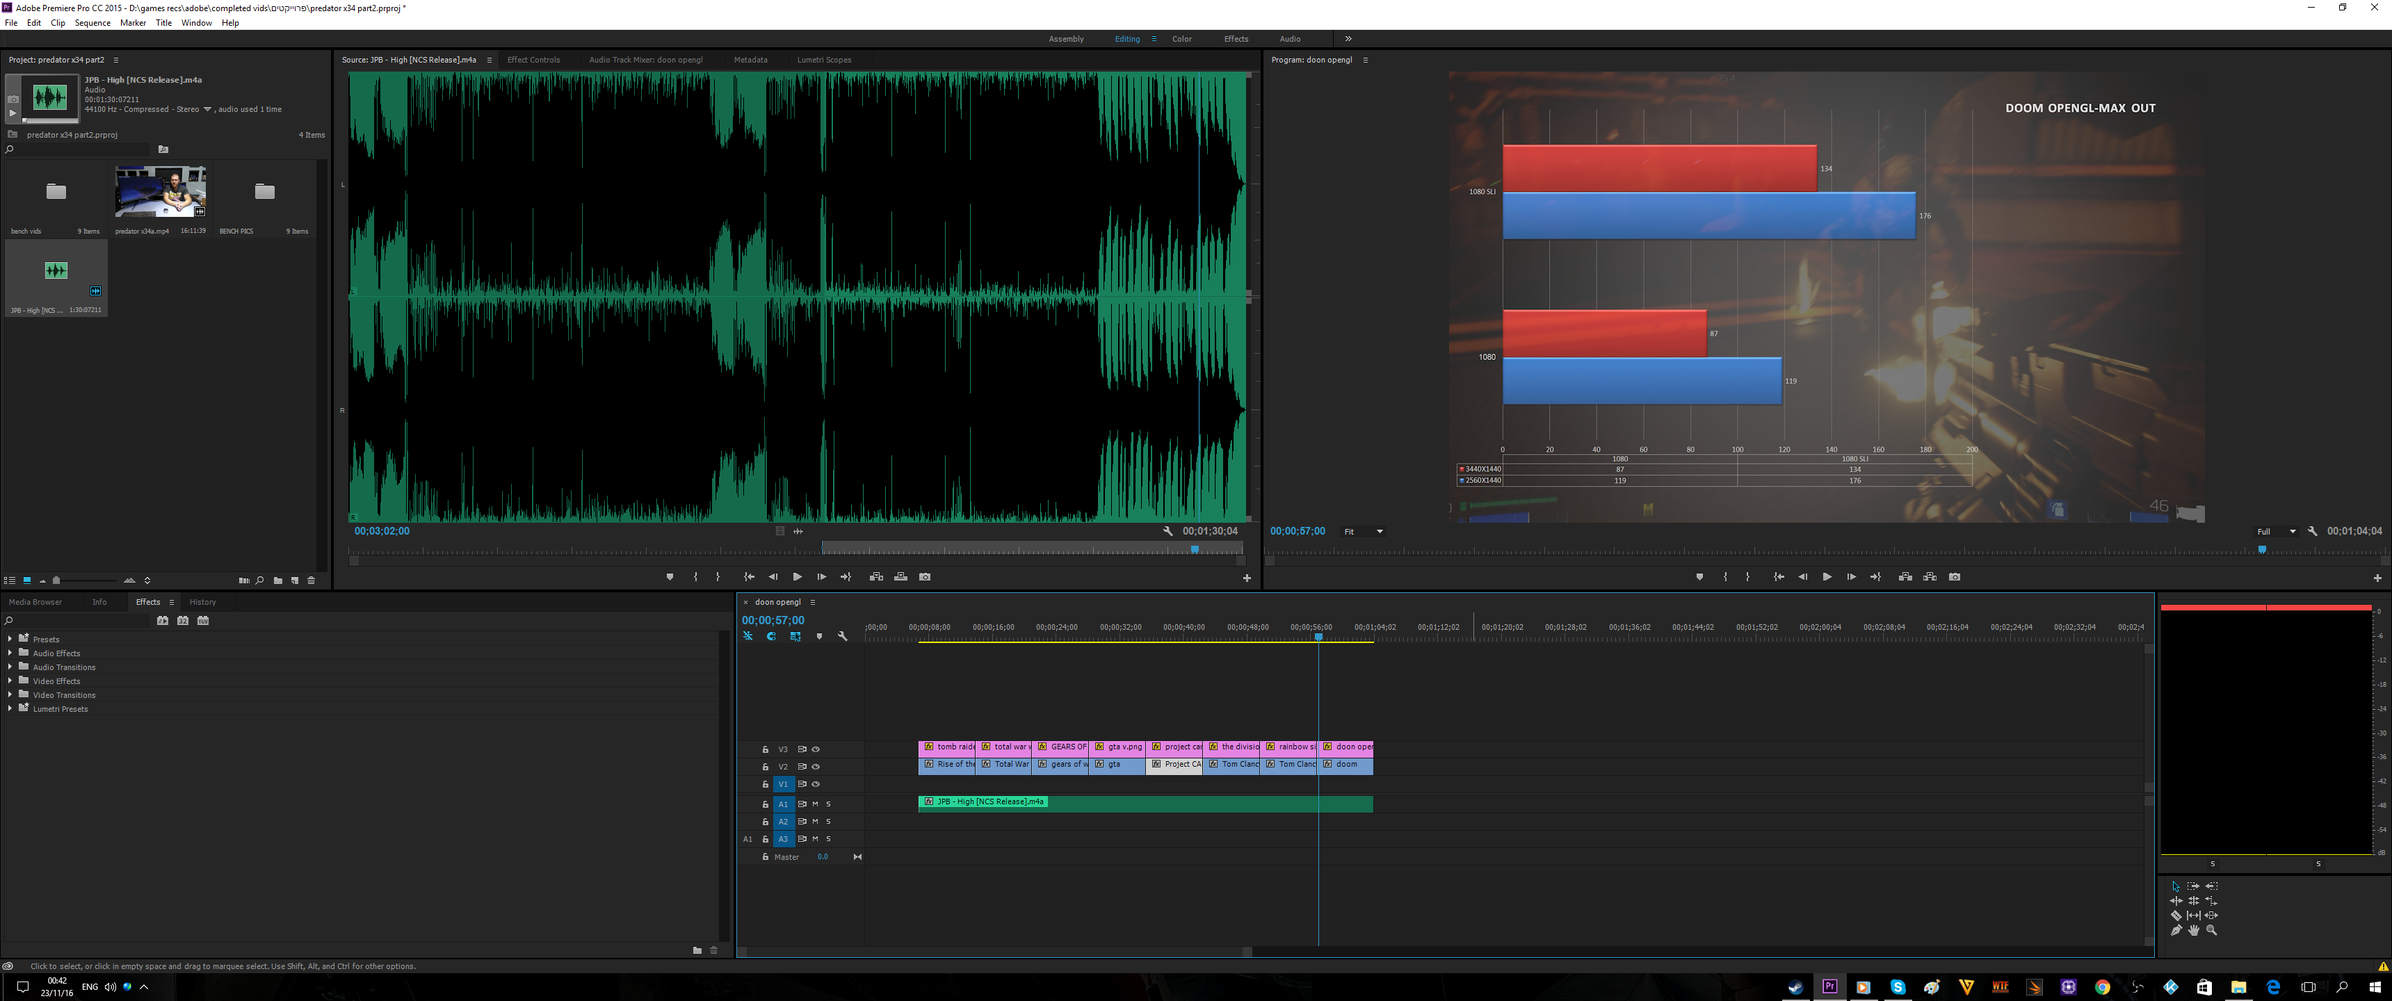The height and width of the screenshot is (1001, 2392).
Task: Select the Selection arrow tool
Action: pos(2176,886)
